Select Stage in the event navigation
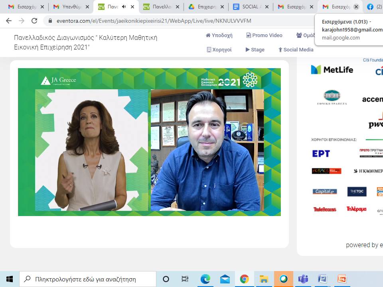 coord(255,50)
